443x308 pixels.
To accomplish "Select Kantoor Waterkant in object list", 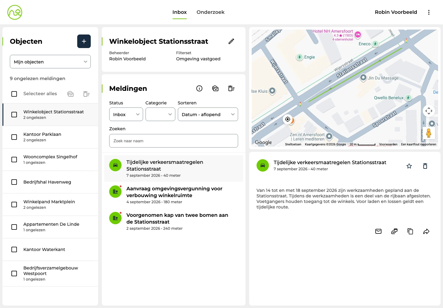I will point(50,249).
